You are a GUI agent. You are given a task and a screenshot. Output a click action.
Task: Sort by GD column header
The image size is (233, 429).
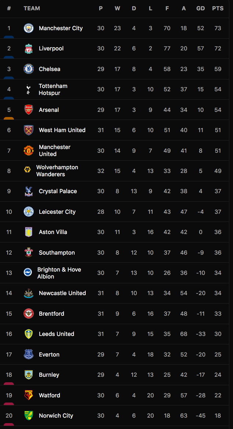(201, 8)
